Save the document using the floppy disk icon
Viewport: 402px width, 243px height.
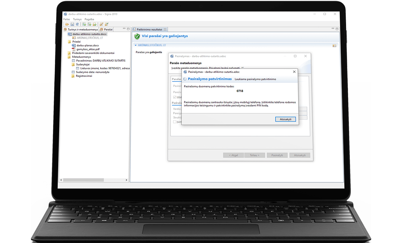click(x=72, y=24)
